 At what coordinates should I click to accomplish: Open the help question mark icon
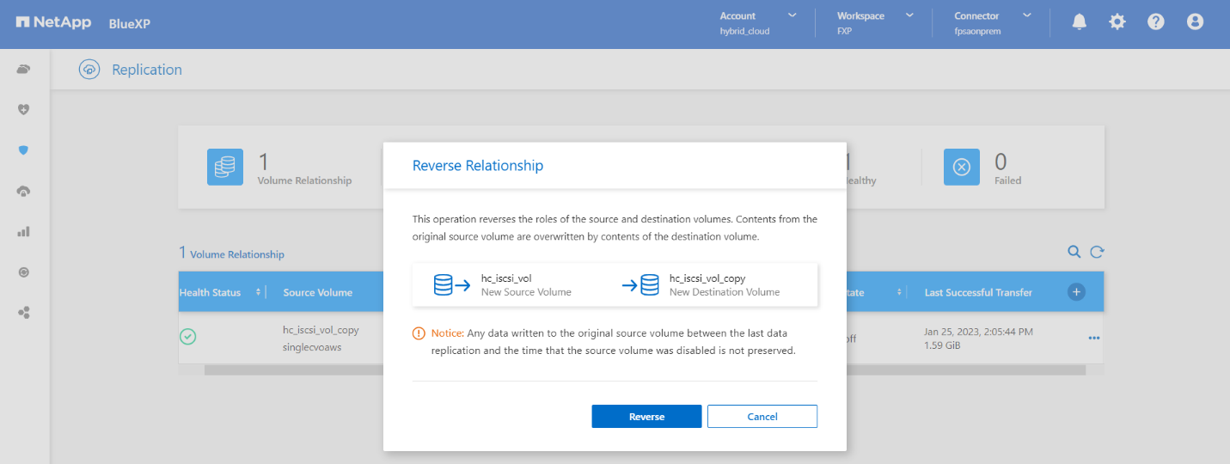coord(1156,22)
